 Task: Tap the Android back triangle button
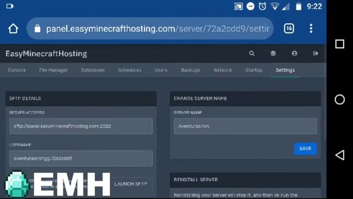coord(340,155)
